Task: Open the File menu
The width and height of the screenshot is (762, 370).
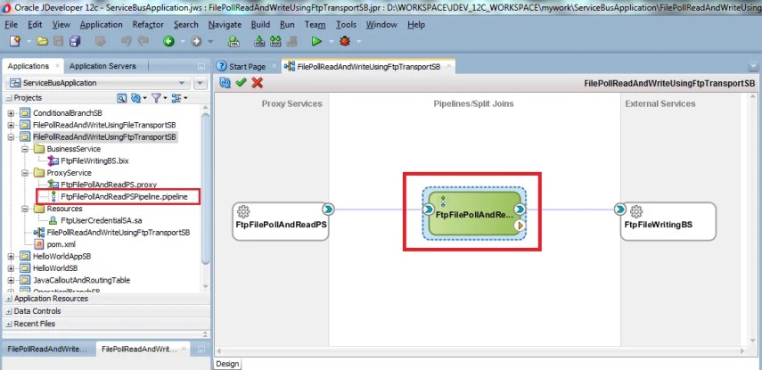Action: point(11,24)
